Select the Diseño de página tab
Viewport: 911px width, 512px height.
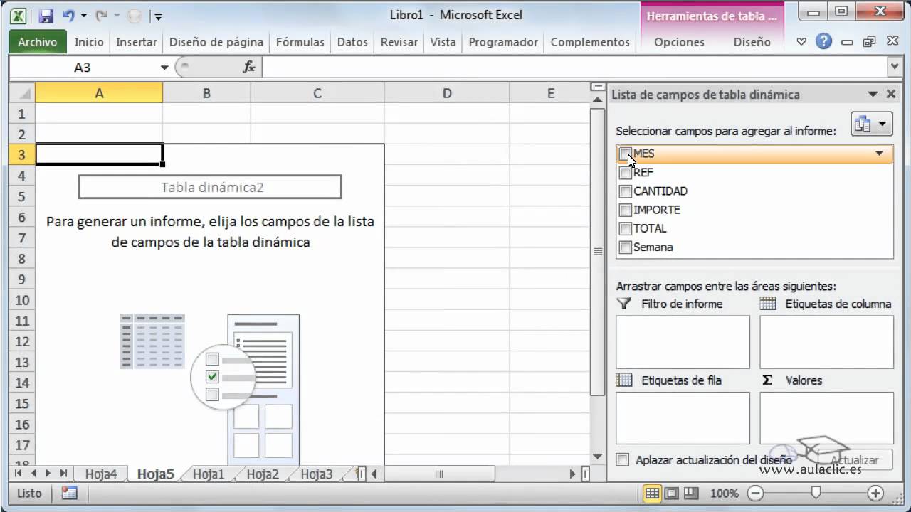point(216,42)
